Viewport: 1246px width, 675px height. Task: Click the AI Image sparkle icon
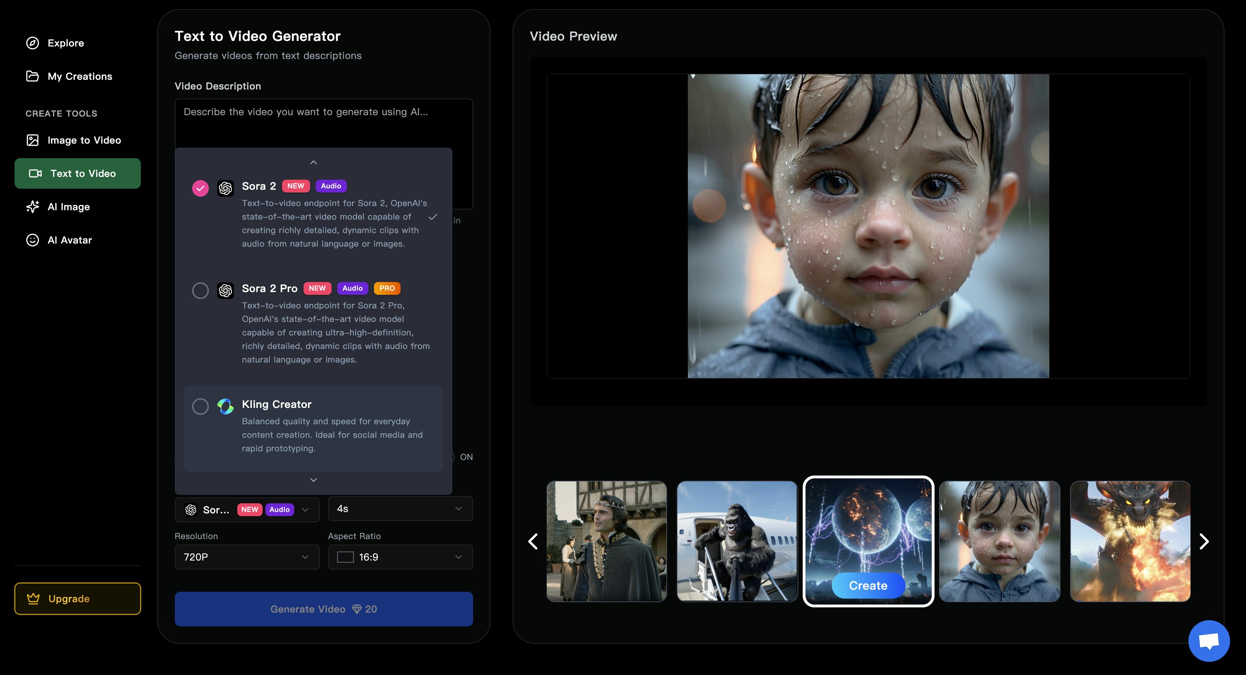tap(32, 206)
